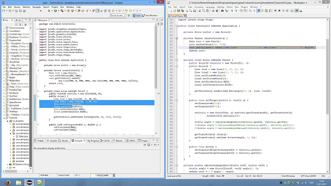The width and height of the screenshot is (331, 186).
Task: Click Notepad++ vertical scrollbar
Action: click(x=328, y=95)
